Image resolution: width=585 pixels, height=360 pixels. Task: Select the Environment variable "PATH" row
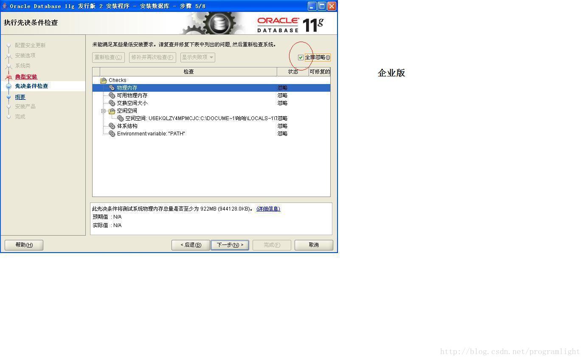tap(211, 134)
